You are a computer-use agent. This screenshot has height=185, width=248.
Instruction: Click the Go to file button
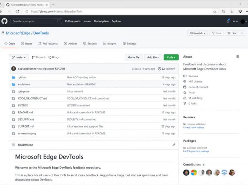[134, 57]
